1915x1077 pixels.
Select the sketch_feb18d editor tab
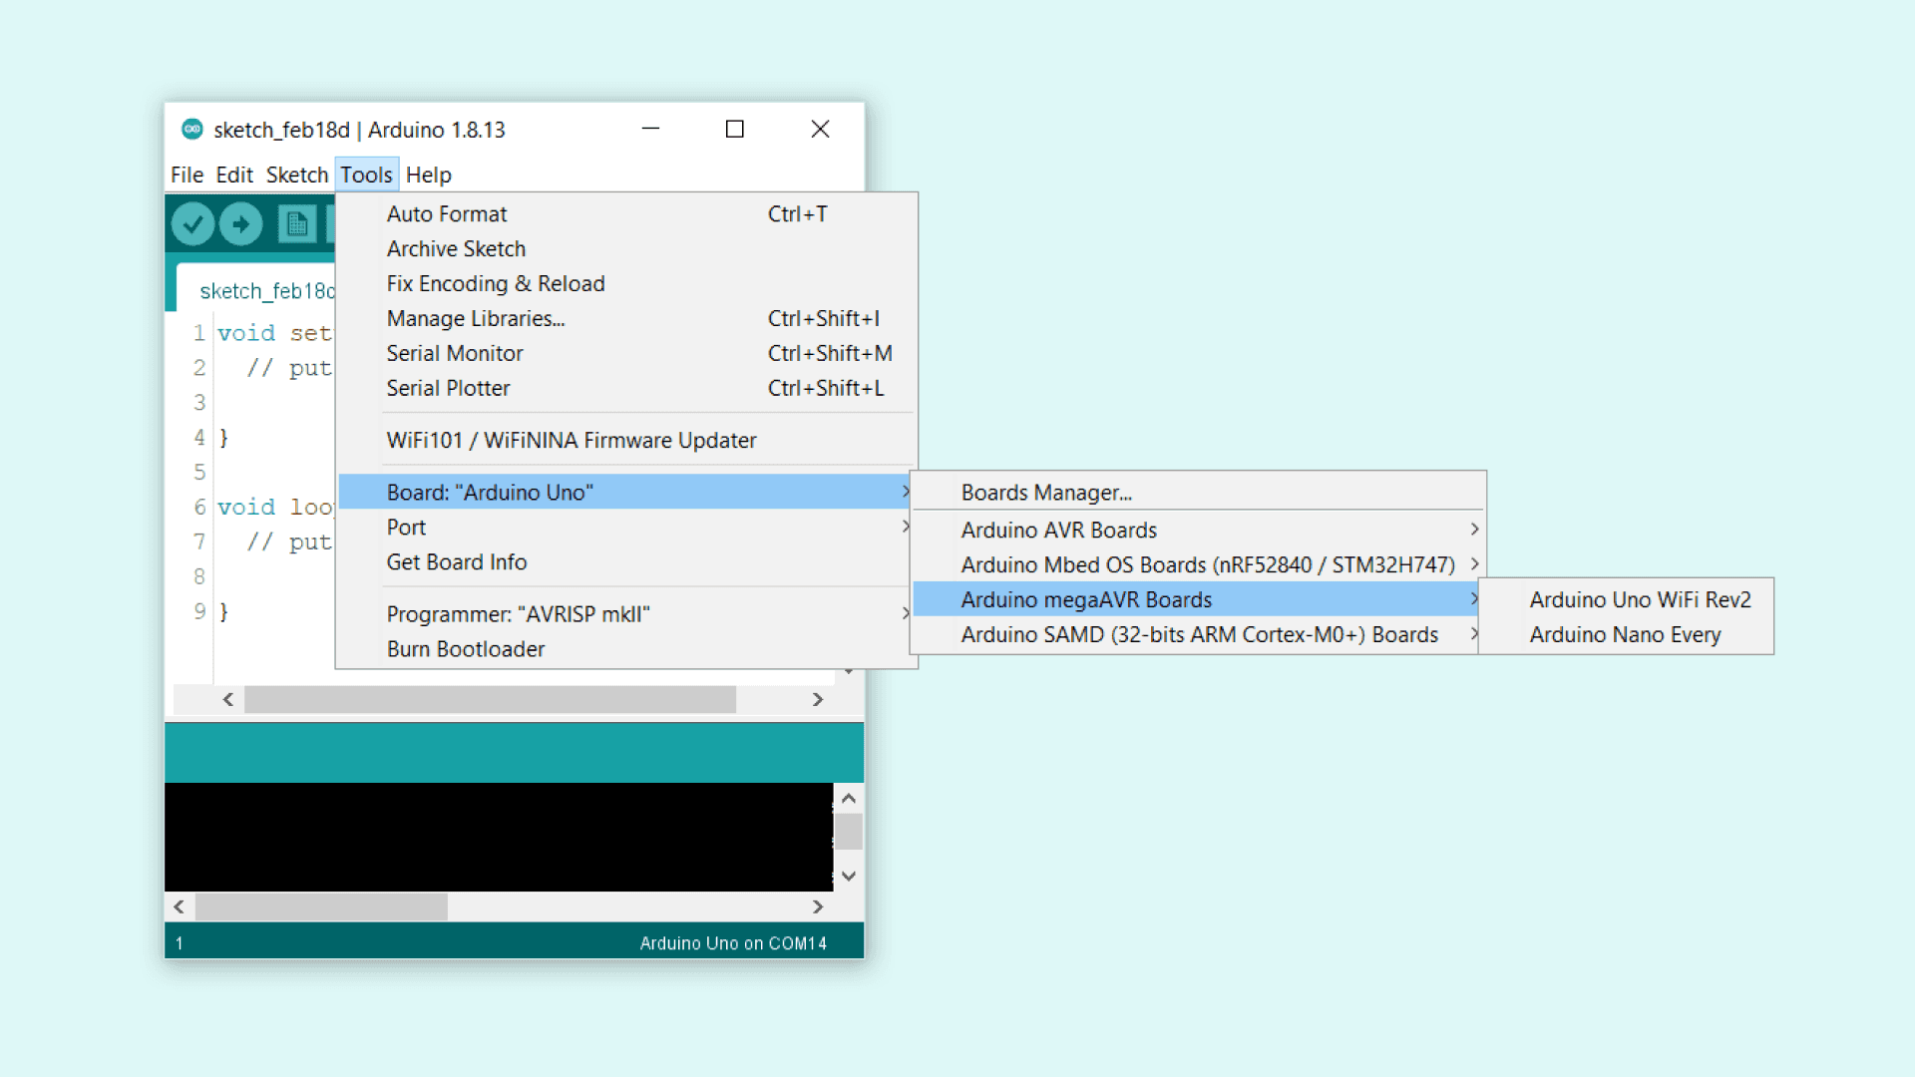265,291
